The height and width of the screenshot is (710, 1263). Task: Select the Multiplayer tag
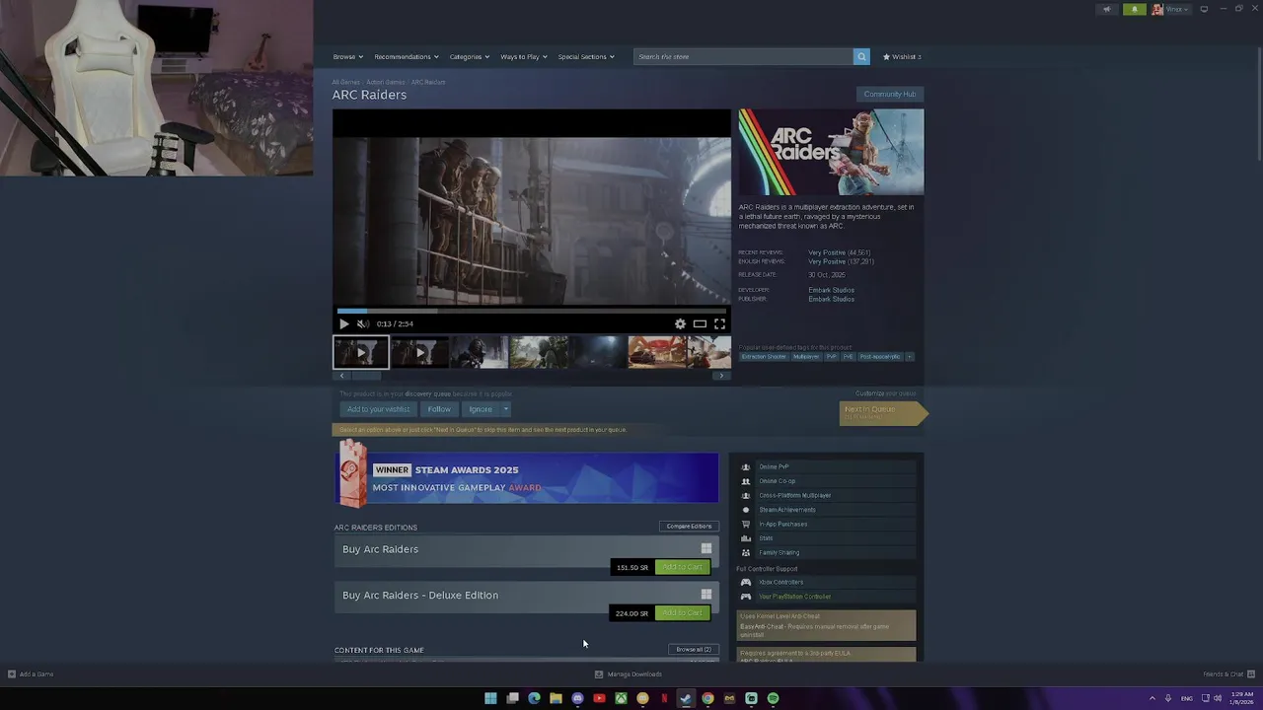click(806, 357)
